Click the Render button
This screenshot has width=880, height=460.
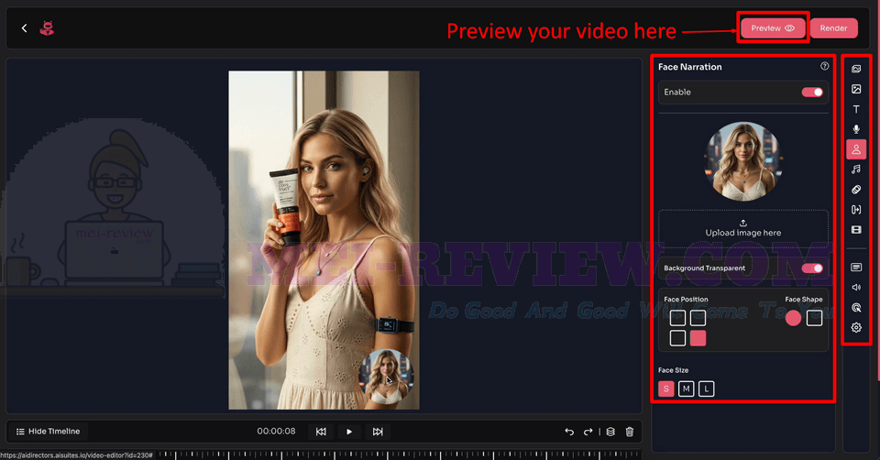(x=833, y=28)
